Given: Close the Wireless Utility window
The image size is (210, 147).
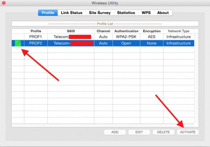Looking at the screenshot, I should (x=4, y=3).
